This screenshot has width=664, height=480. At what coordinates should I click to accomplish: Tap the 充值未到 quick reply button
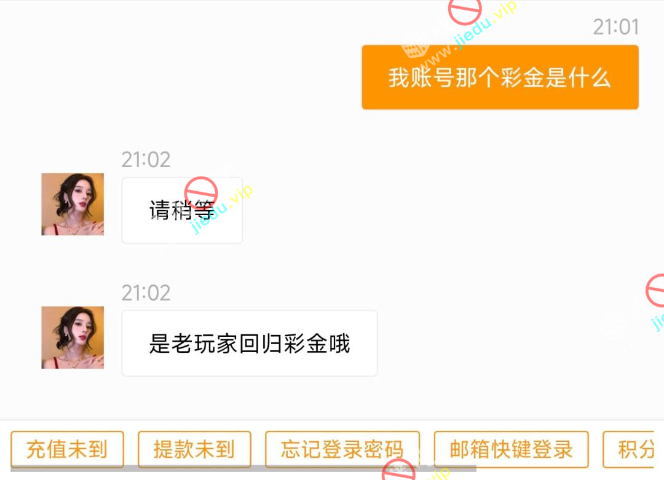coord(67,449)
